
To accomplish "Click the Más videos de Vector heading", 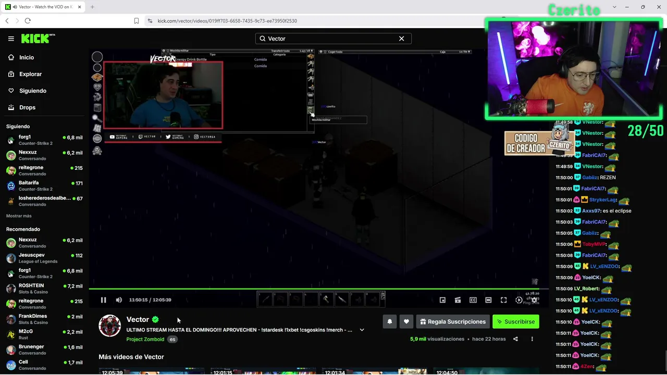I will (131, 357).
